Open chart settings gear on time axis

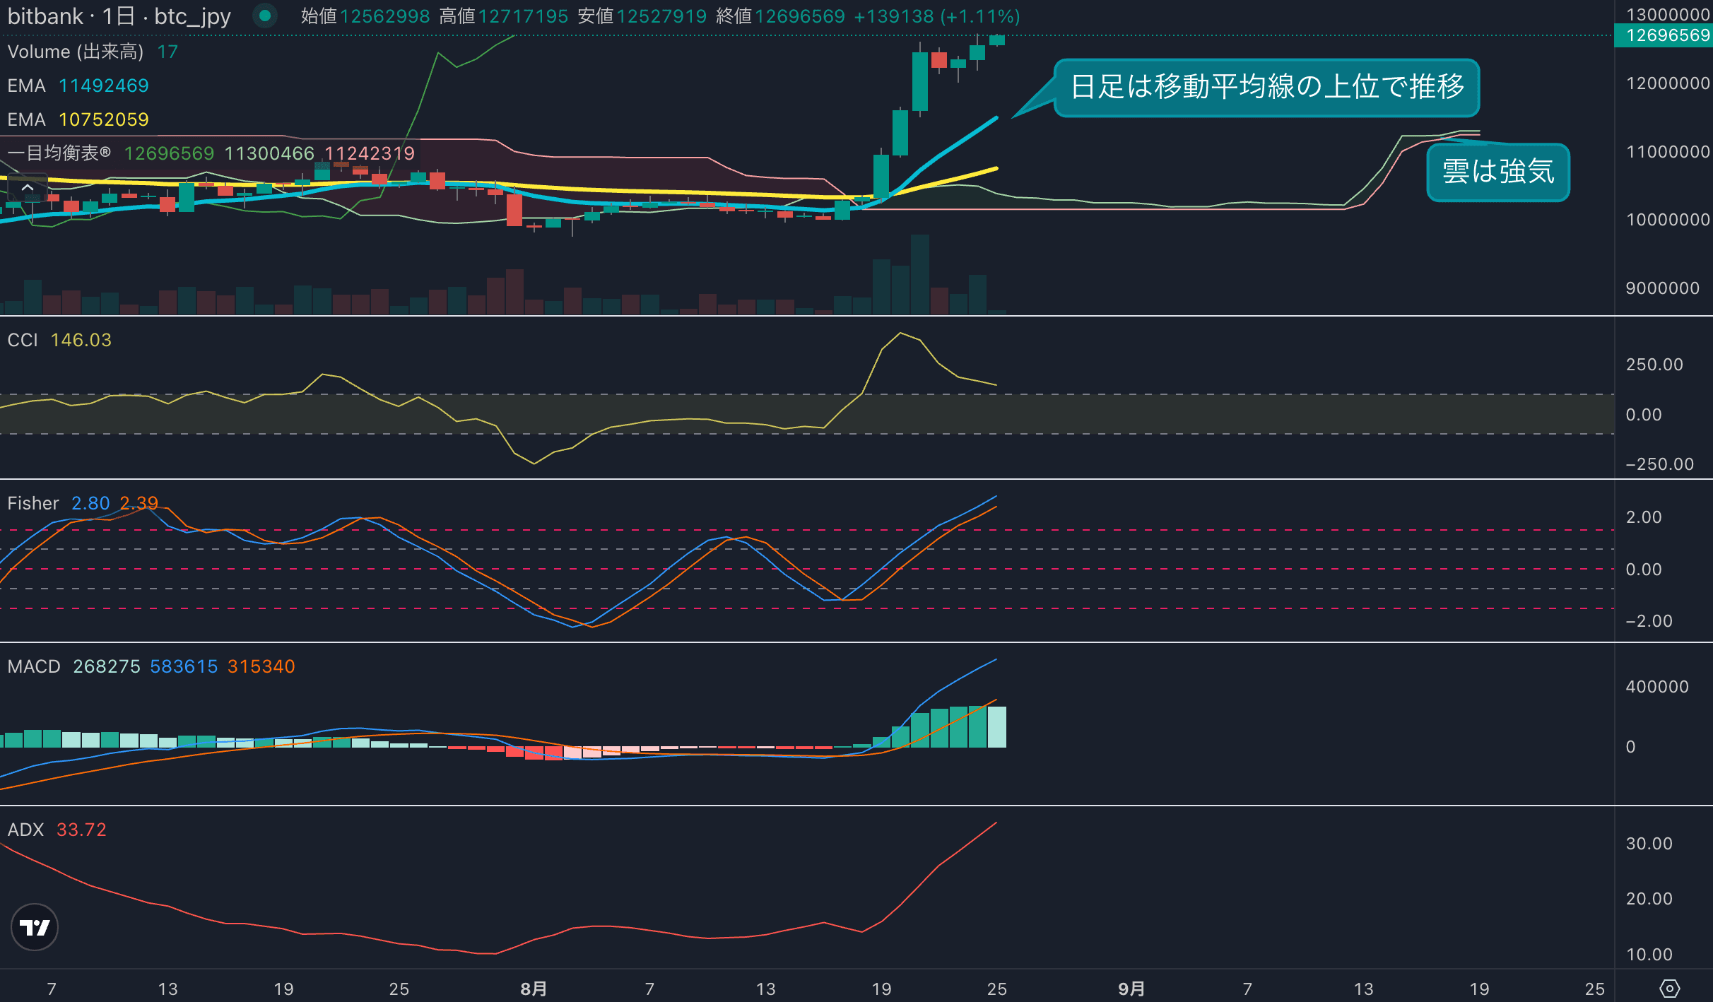(1669, 989)
